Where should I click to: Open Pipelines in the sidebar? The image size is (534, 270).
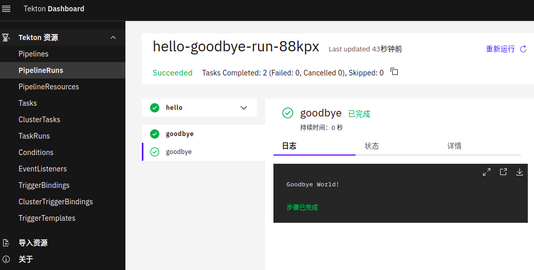click(63, 54)
